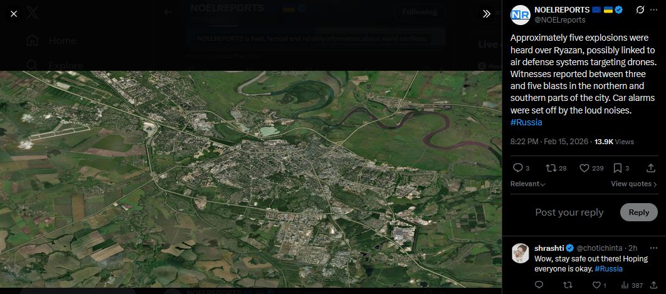The image size is (666, 294).
Task: Open the @NOELreports handle
Action: (x=560, y=20)
